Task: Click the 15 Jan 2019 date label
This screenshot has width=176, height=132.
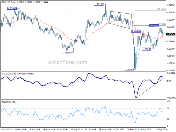Action: (6, 129)
